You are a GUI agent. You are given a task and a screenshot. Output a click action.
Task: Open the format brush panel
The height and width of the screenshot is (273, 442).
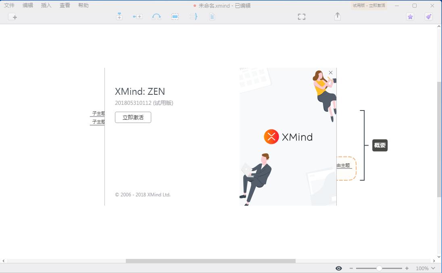coord(429,17)
